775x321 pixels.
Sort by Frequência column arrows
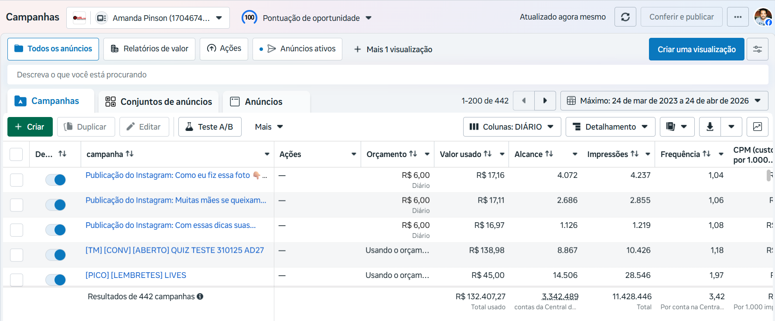coord(707,154)
